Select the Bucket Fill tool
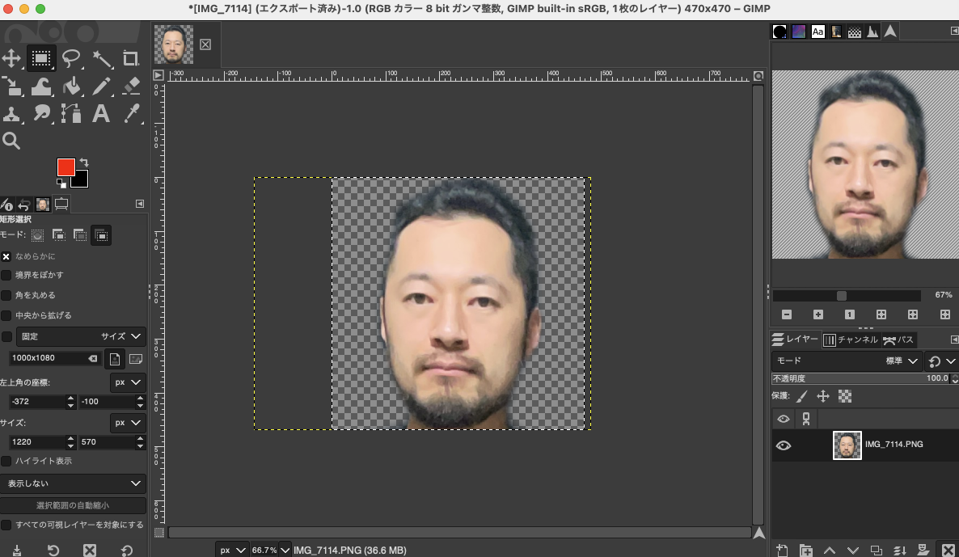959x557 pixels. point(70,87)
